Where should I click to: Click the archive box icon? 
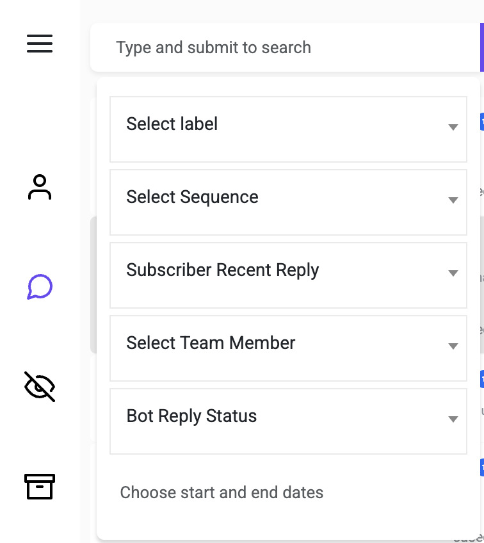click(x=40, y=487)
